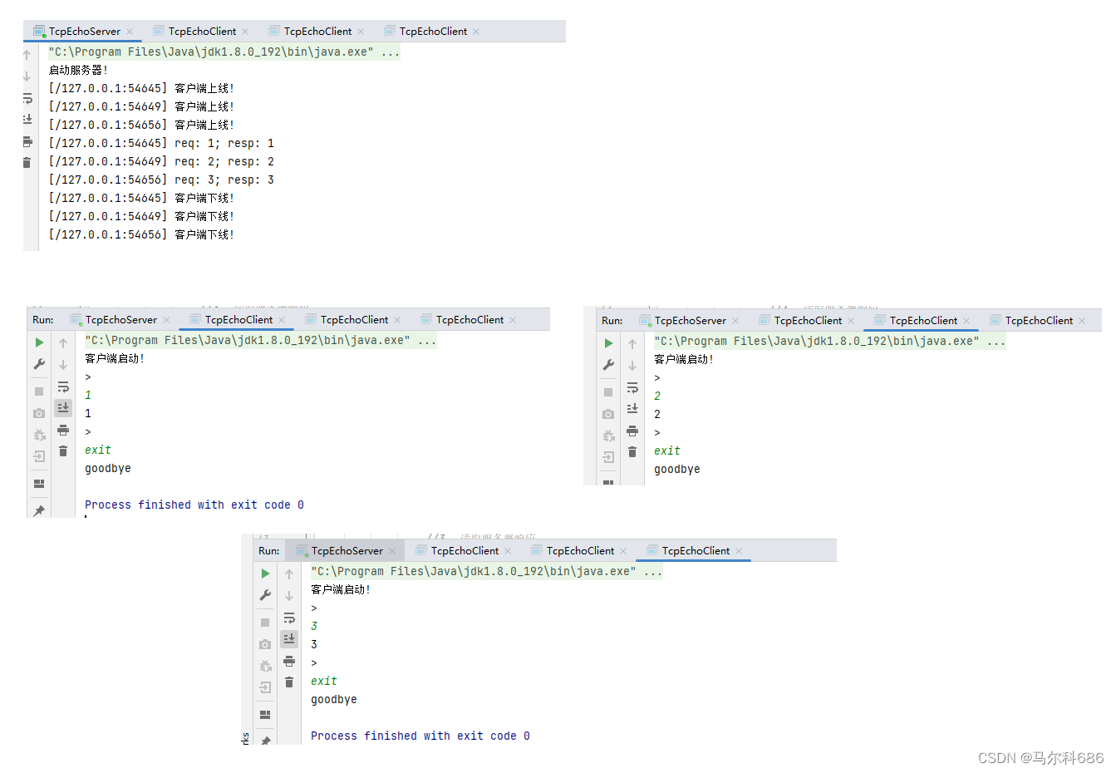Screen dimensions: 1116x773
Task: Toggle soft-wrap in the server output panel
Action: click(x=27, y=98)
